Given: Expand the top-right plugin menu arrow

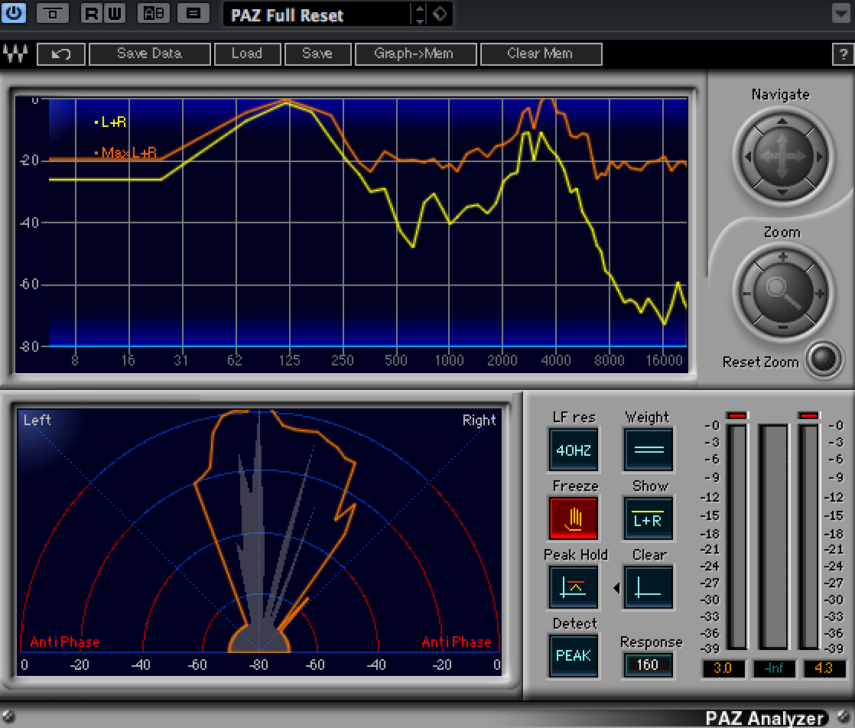Looking at the screenshot, I should click(x=840, y=14).
